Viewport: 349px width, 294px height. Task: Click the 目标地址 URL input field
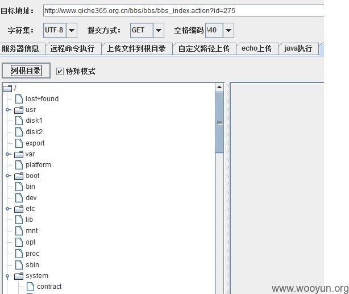pos(184,10)
